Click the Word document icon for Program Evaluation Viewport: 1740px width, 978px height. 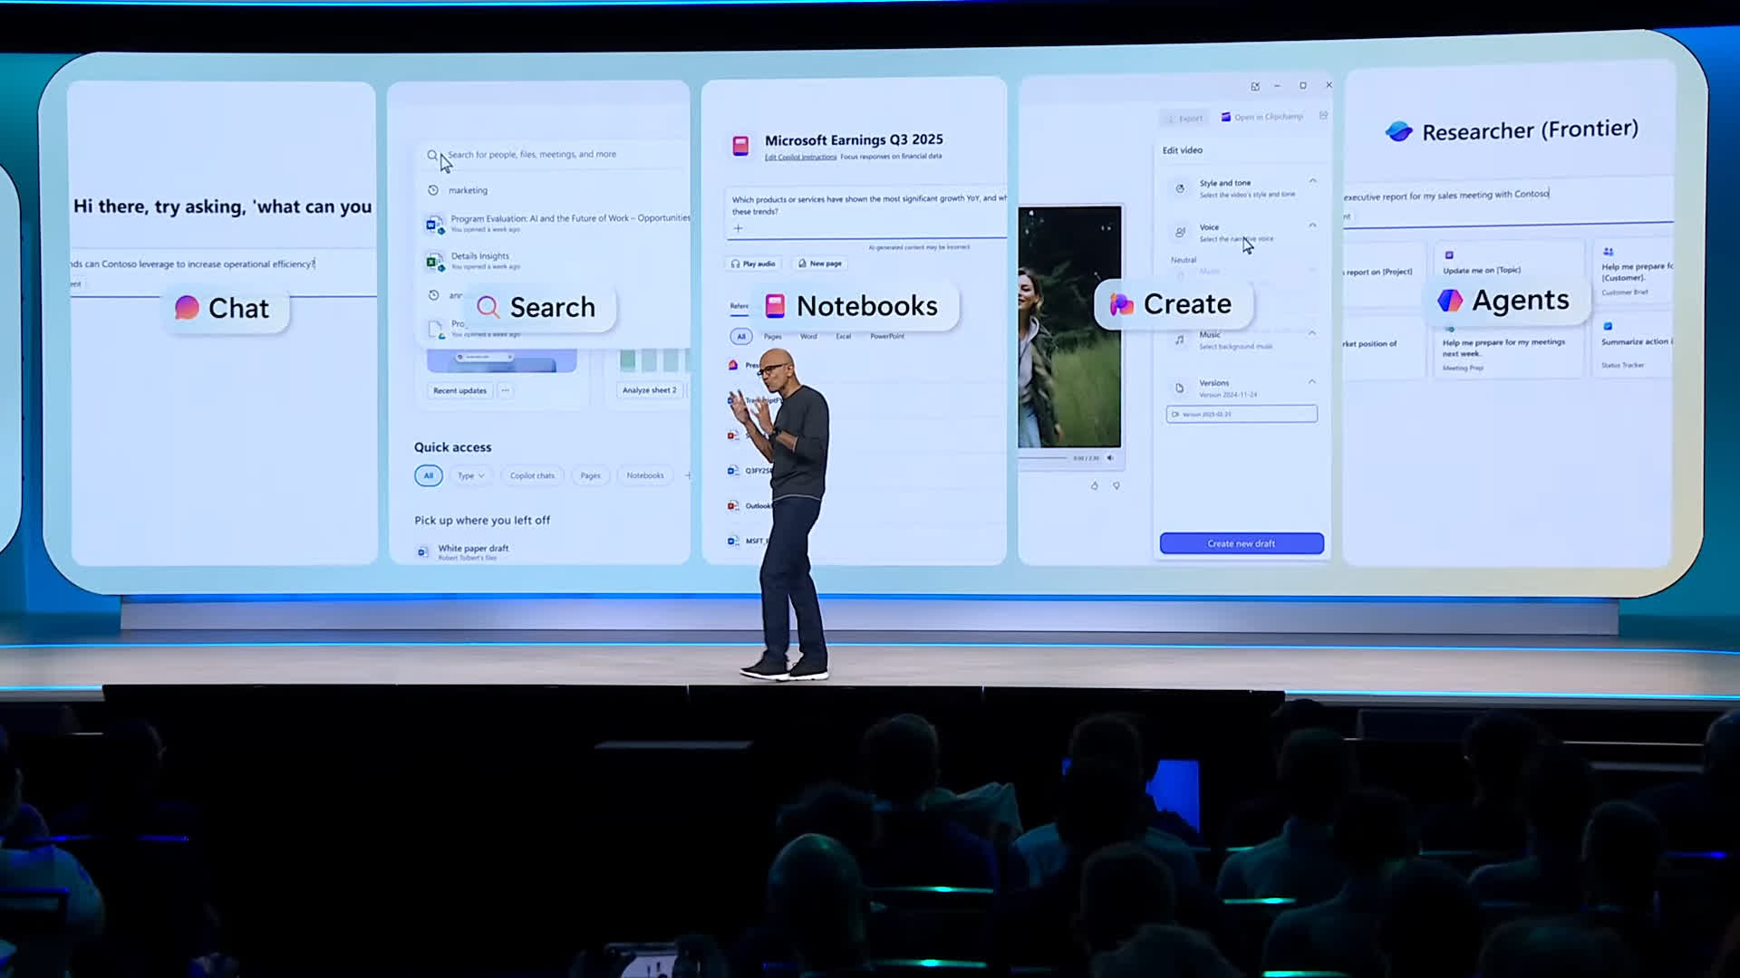tap(434, 224)
